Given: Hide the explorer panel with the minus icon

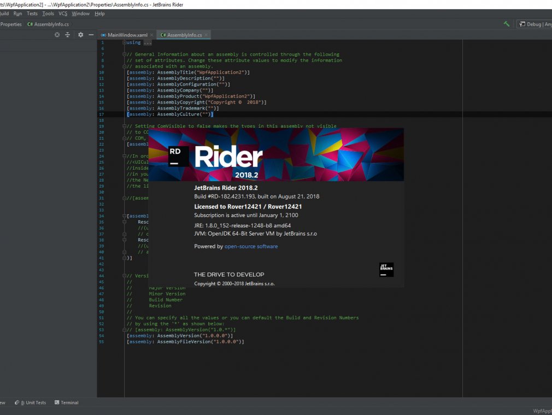Looking at the screenshot, I should [x=91, y=35].
